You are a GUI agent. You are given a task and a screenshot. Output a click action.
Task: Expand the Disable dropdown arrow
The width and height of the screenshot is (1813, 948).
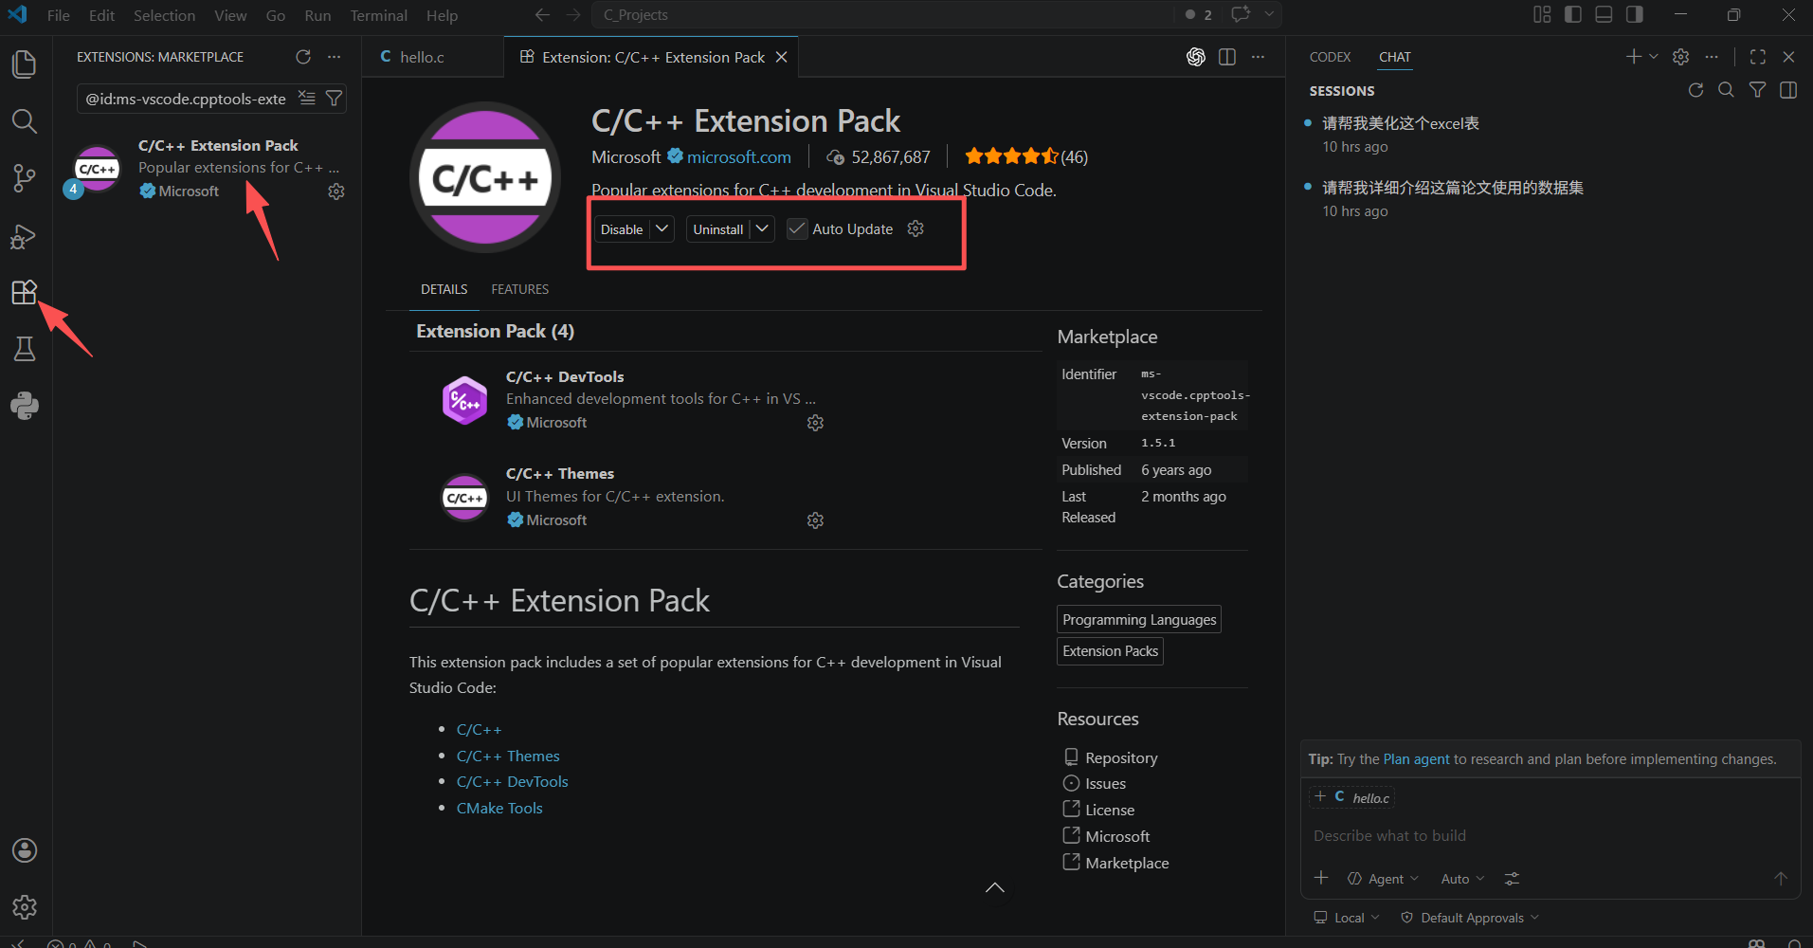662,228
